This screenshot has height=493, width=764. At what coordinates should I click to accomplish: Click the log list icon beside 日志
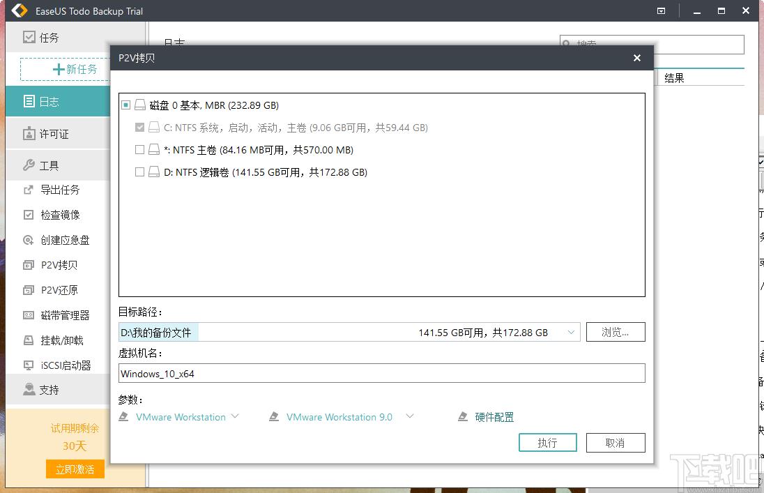point(29,101)
